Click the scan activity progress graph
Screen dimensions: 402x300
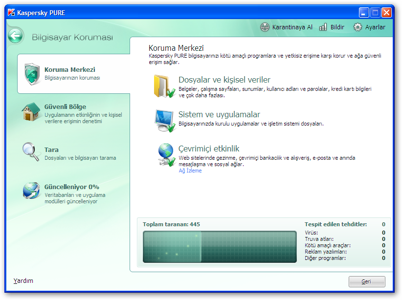click(220, 247)
